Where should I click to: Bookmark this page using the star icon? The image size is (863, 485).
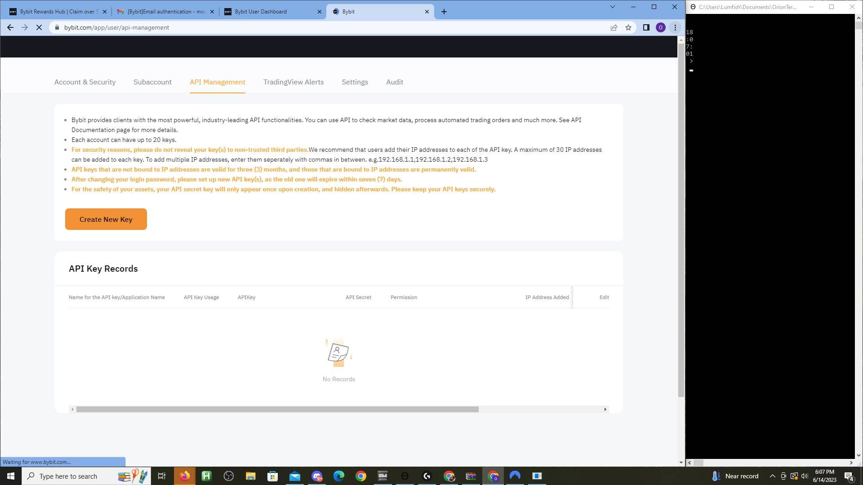click(x=628, y=27)
